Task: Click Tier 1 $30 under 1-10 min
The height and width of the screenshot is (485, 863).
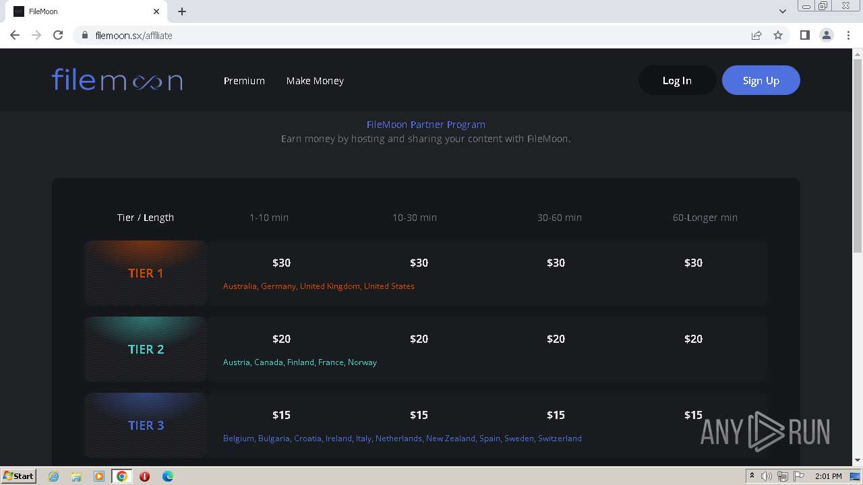Action: click(281, 263)
